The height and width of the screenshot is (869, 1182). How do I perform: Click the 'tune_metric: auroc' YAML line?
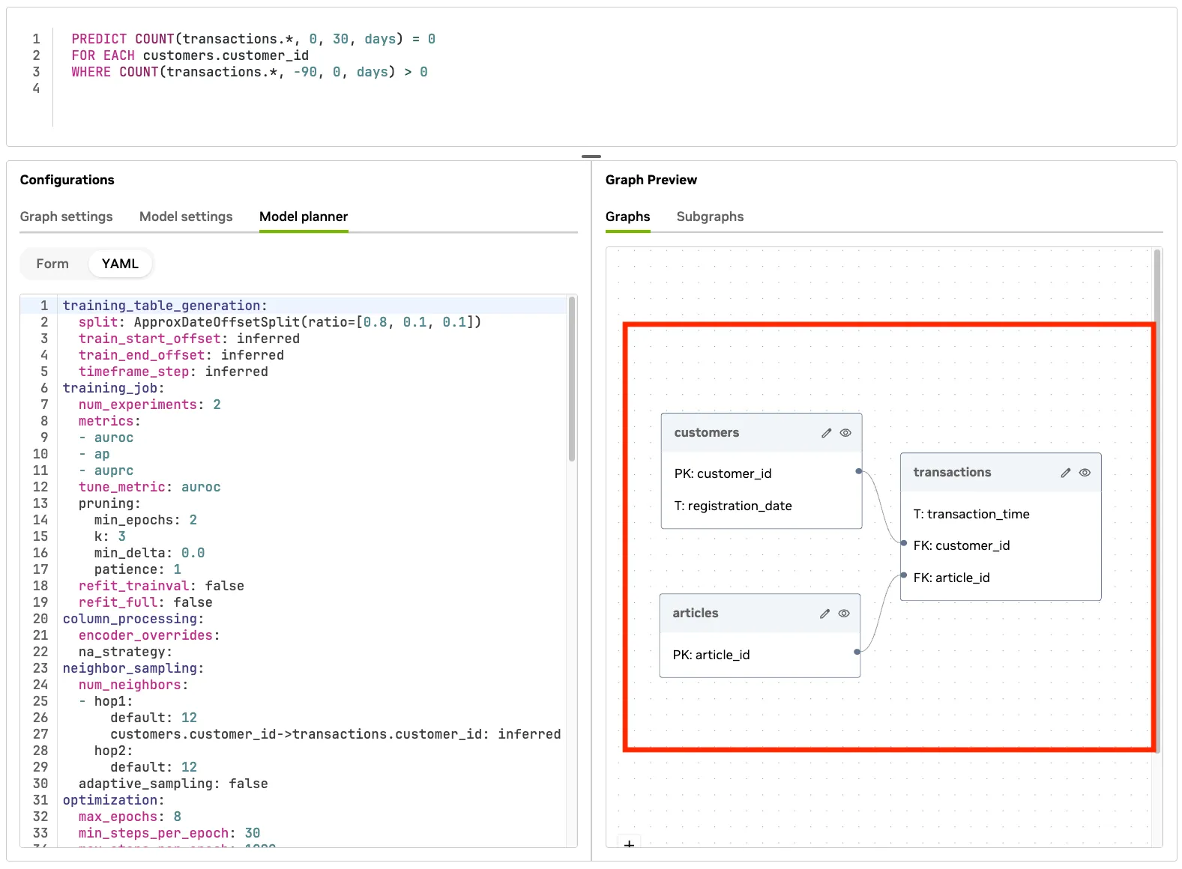coord(150,487)
